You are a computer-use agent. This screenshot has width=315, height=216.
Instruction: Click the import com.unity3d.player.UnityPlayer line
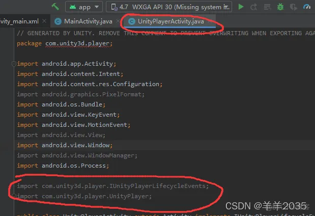click(84, 196)
